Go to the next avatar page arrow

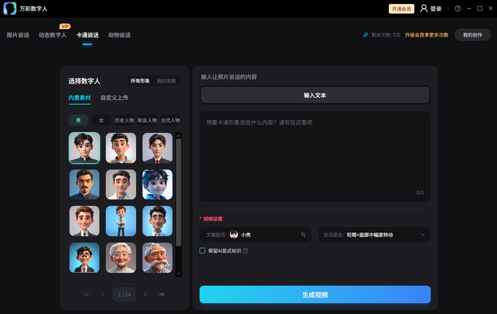click(145, 294)
